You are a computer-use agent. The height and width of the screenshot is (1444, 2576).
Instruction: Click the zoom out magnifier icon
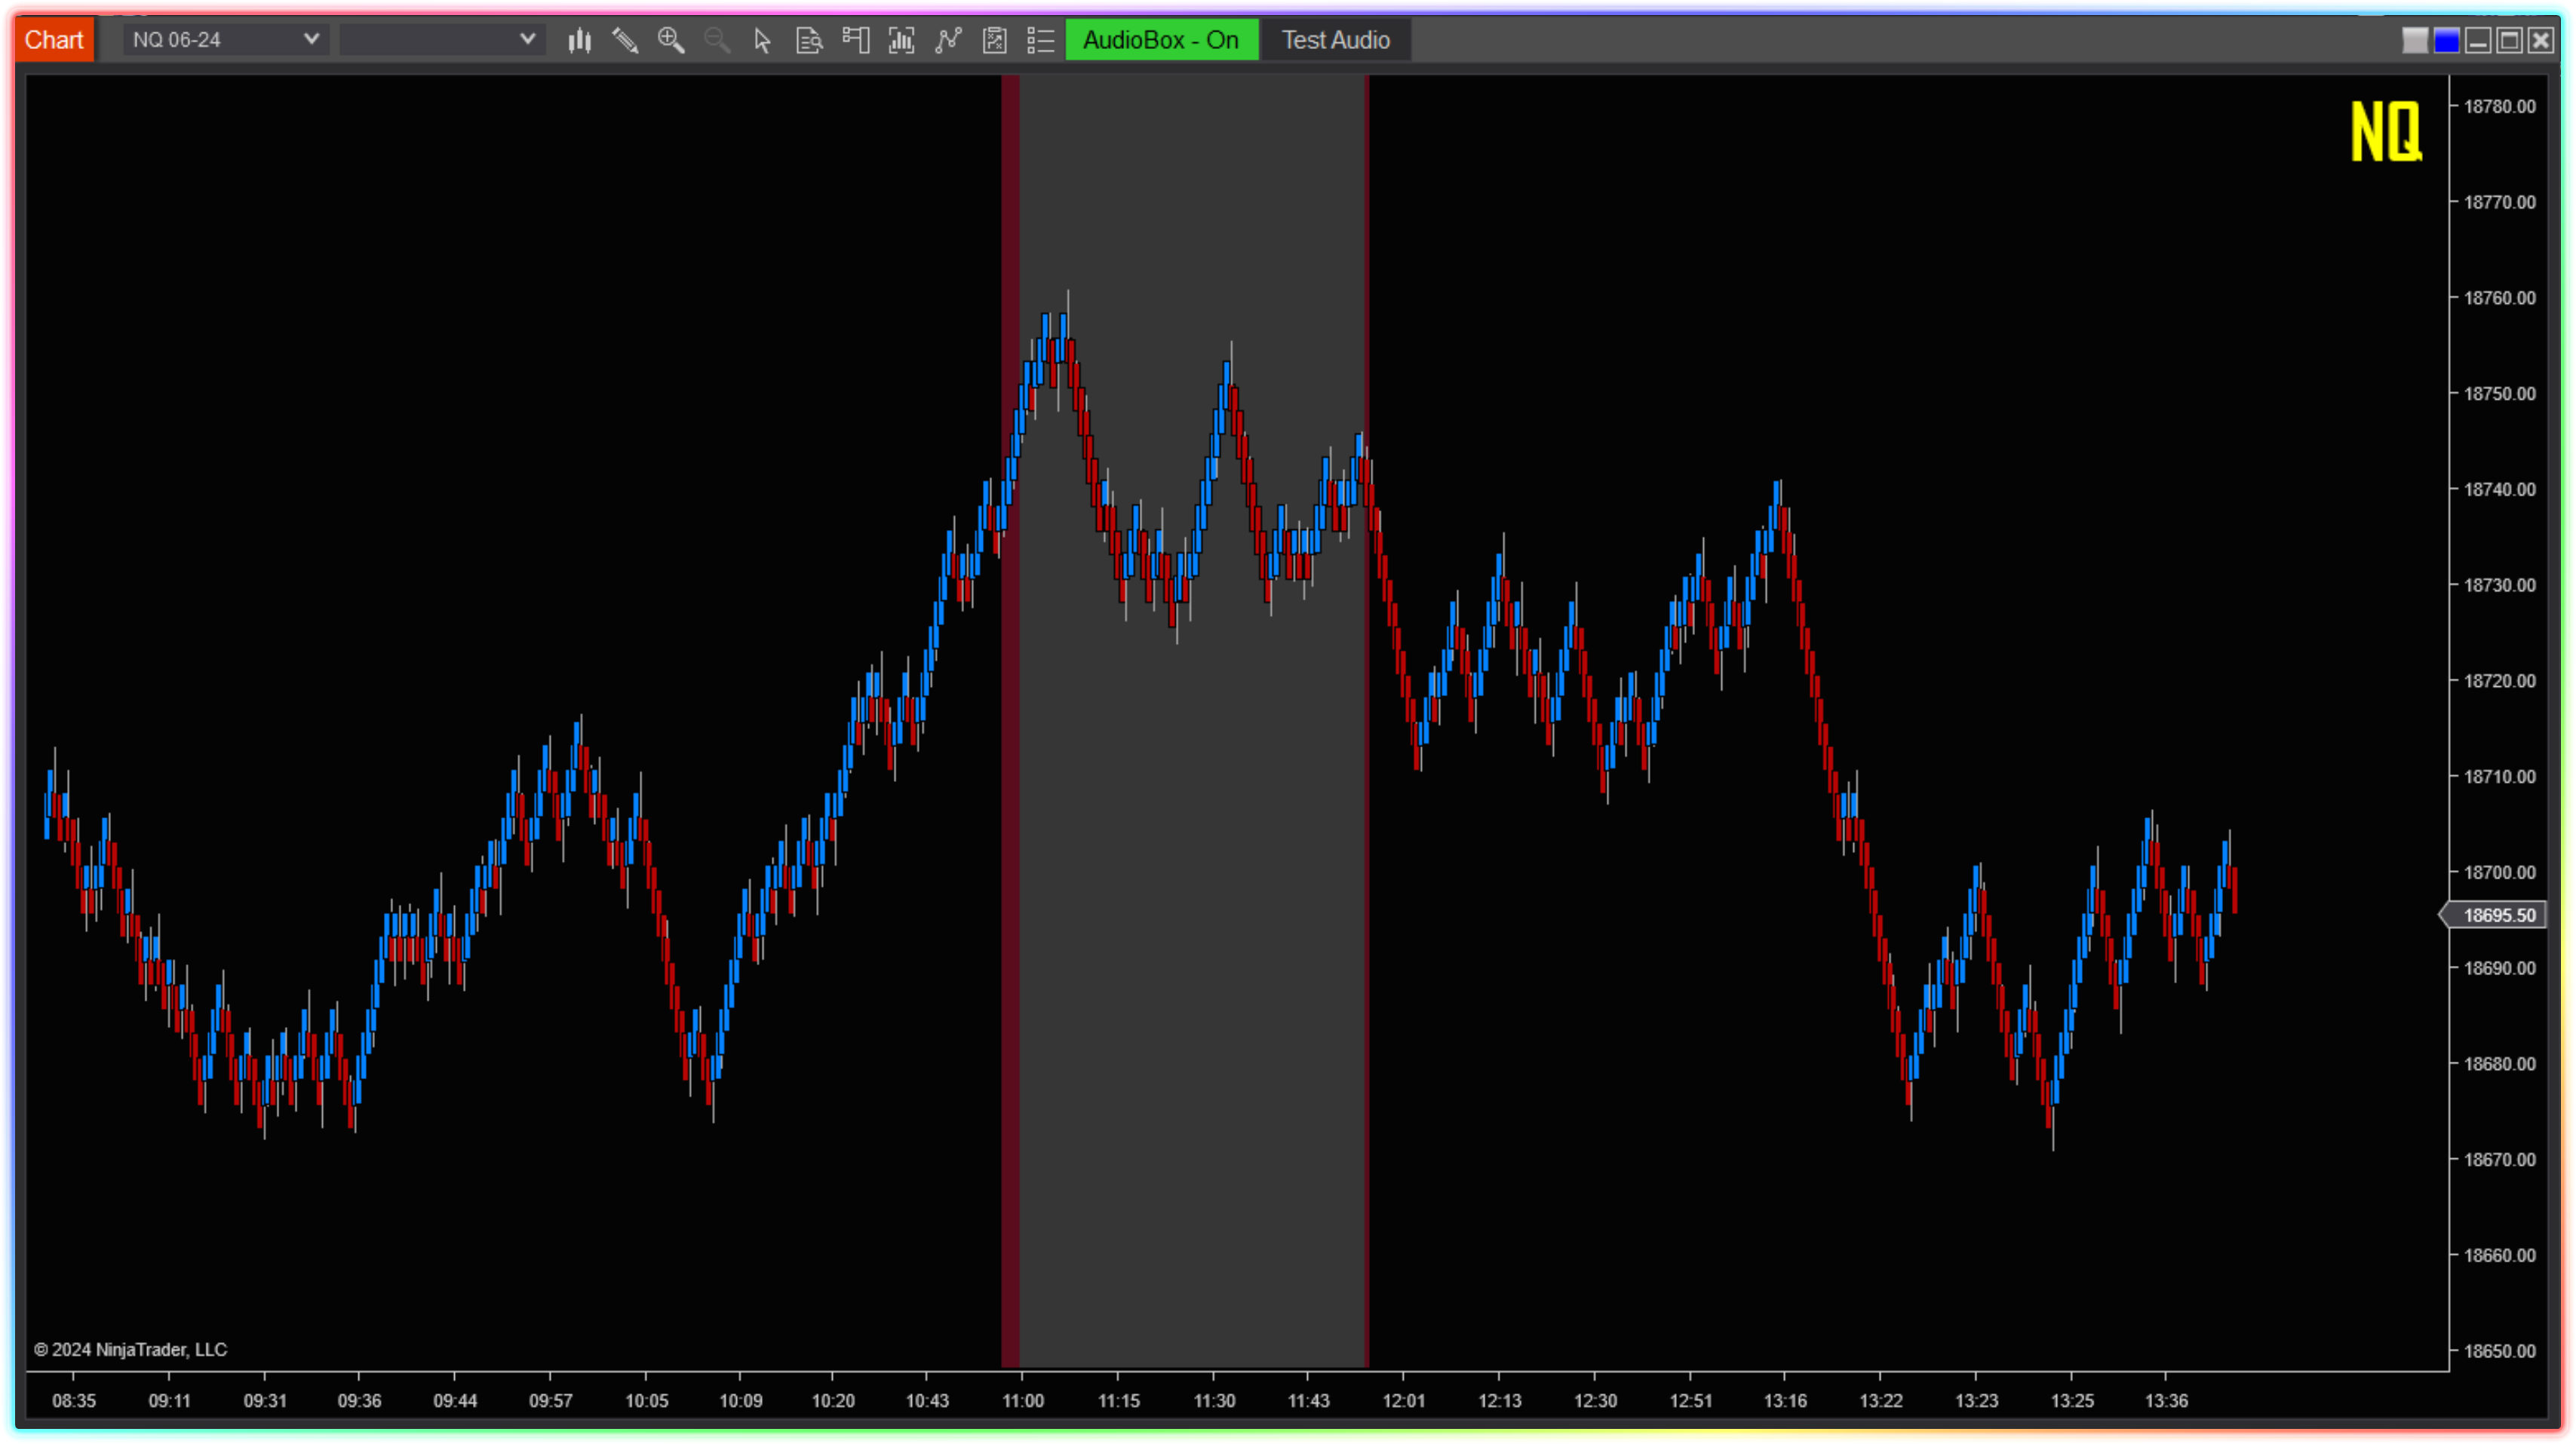pyautogui.click(x=717, y=40)
